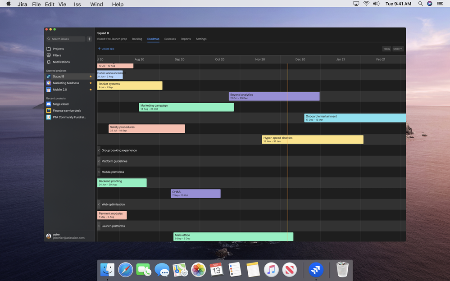Open aster's profile avatar at bottom left
The image size is (450, 281).
coord(48,236)
